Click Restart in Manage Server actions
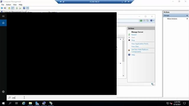189x106 pixels. [134, 35]
